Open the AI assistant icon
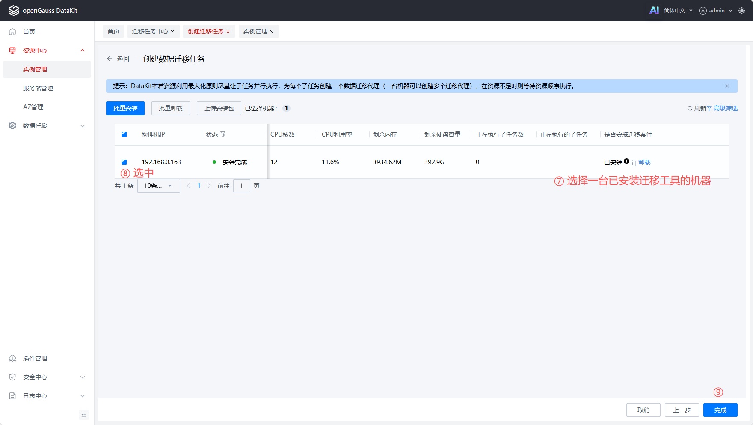Viewport: 753px width, 425px height. point(654,10)
